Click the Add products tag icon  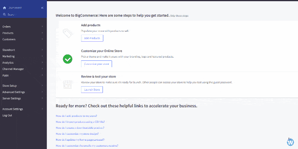[68, 33]
